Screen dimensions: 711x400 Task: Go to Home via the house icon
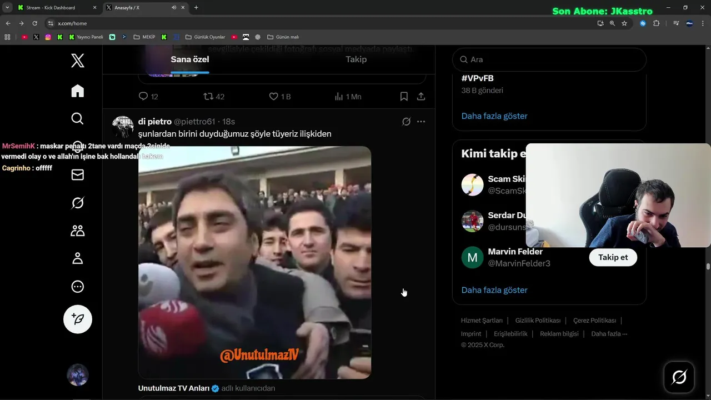point(78,91)
